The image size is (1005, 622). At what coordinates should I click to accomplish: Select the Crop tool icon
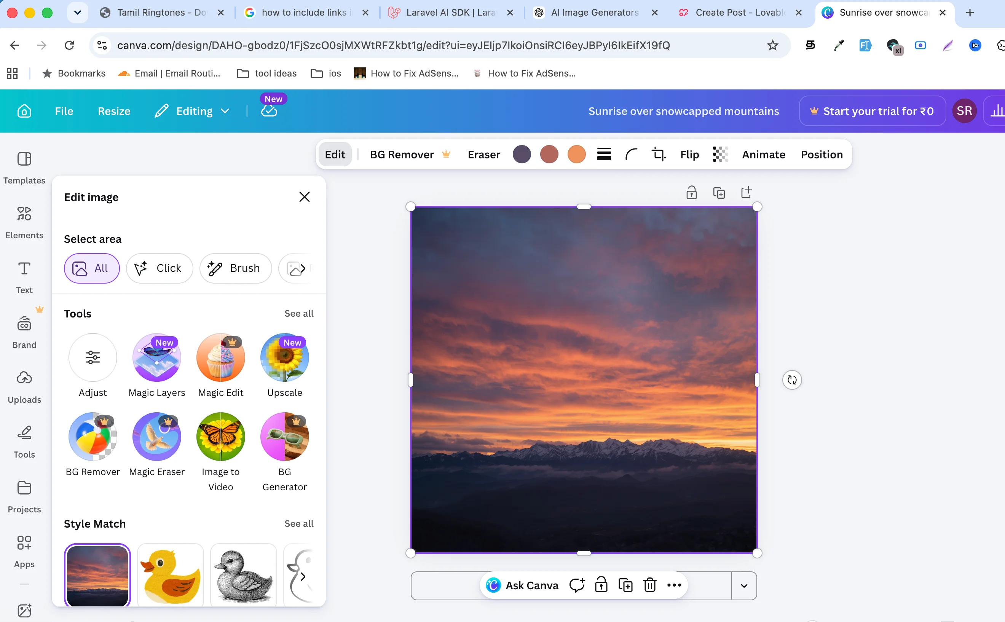pyautogui.click(x=659, y=155)
